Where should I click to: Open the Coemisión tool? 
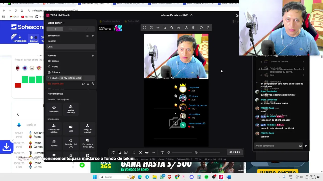(x=54, y=109)
